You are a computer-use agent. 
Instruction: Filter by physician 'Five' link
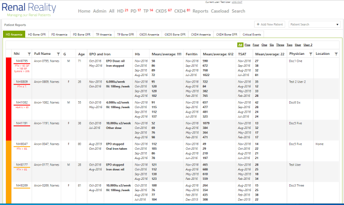tap(247, 45)
